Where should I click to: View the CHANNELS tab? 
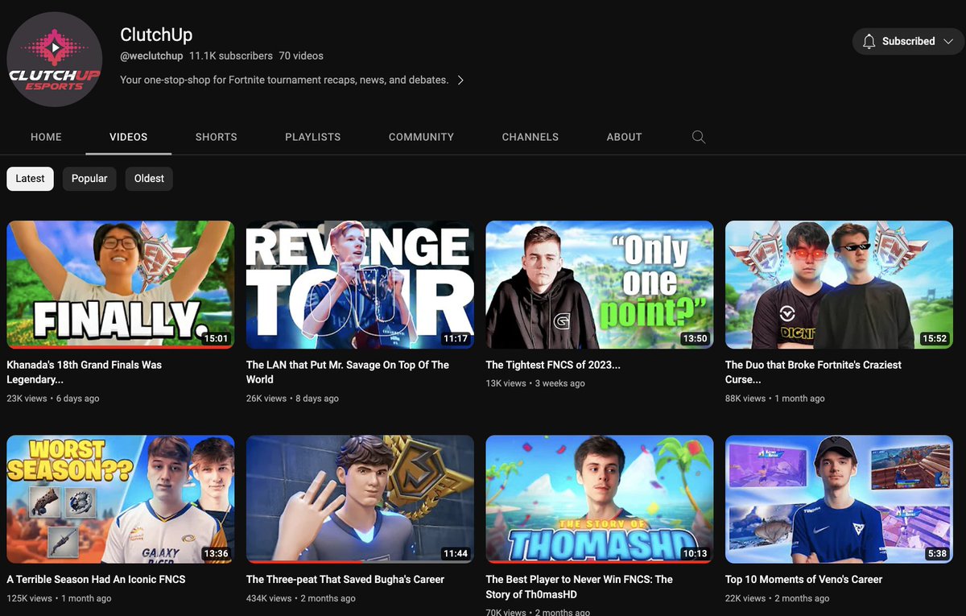click(530, 137)
